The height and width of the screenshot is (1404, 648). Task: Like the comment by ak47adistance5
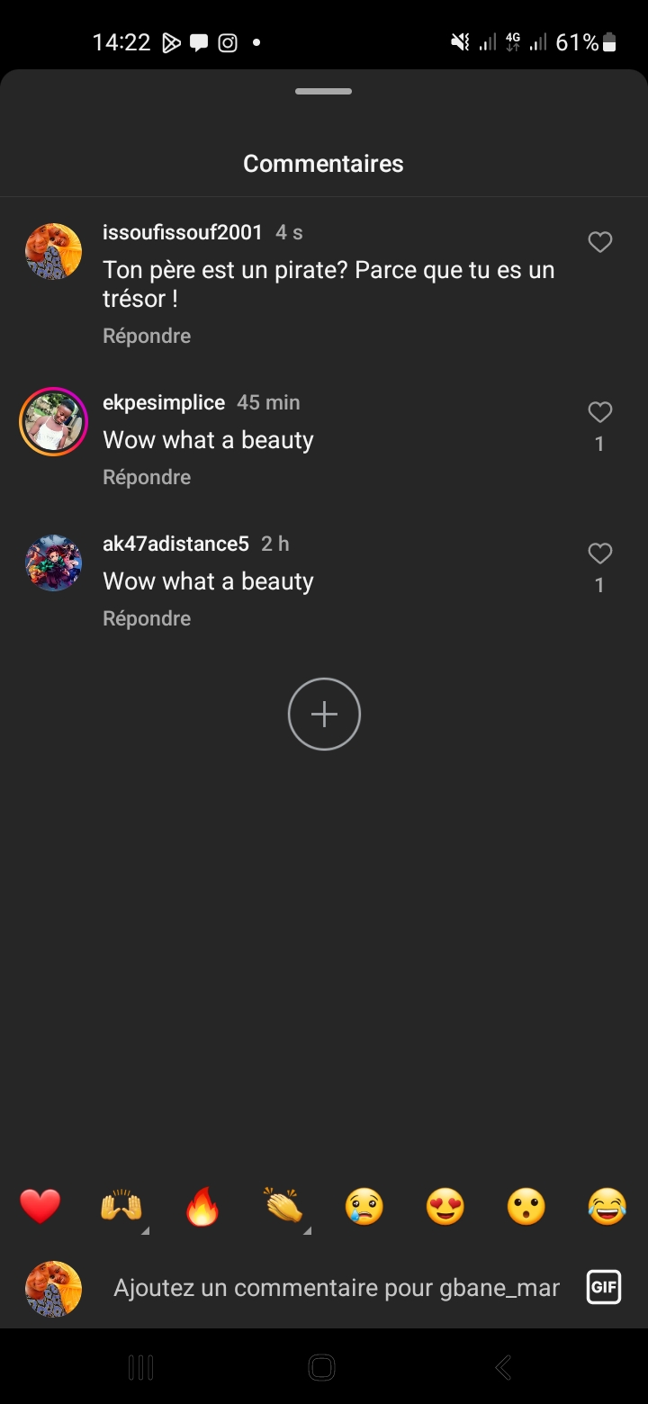599,553
